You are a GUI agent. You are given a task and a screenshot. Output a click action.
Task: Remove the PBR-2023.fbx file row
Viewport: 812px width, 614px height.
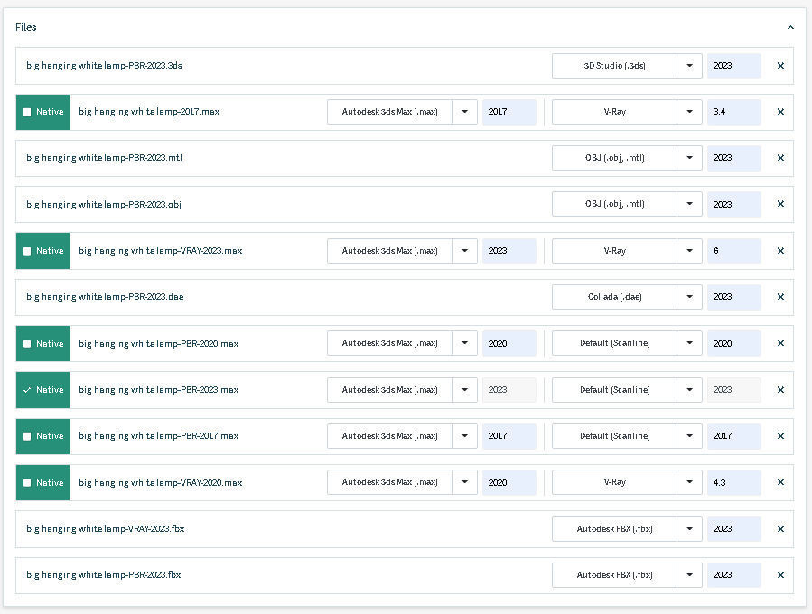pos(780,575)
